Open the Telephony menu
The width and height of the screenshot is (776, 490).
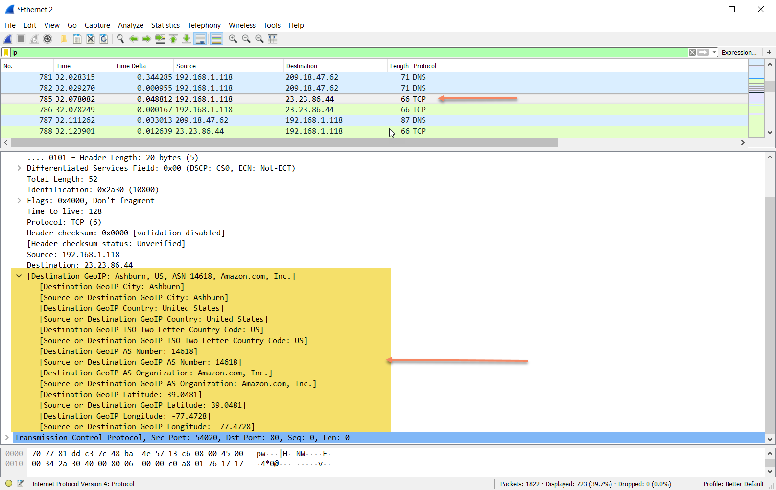coord(204,25)
